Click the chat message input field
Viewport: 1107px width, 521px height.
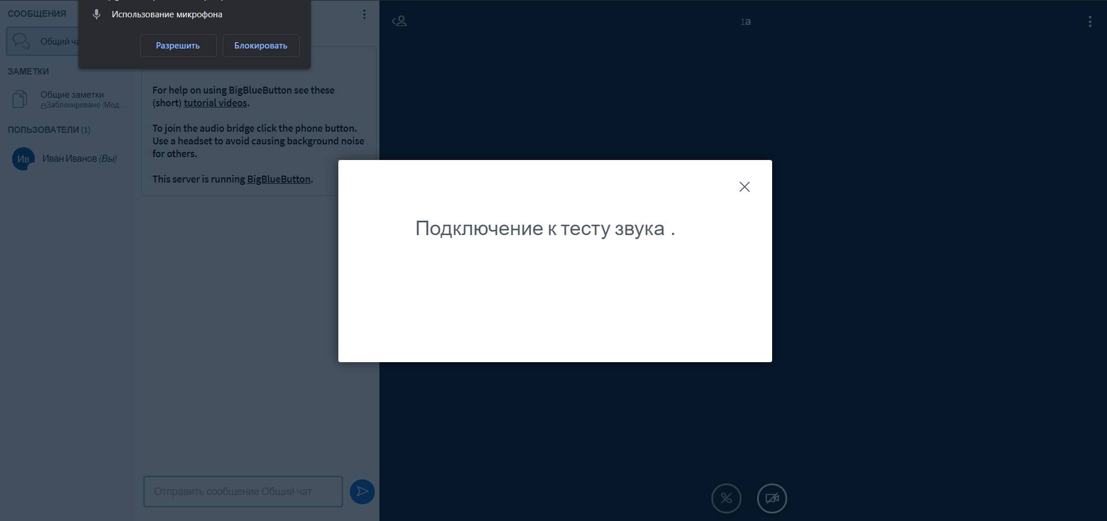point(243,492)
